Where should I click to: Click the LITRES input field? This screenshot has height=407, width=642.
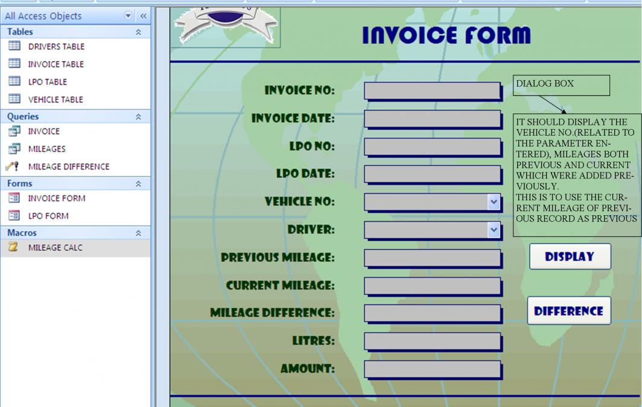point(433,341)
